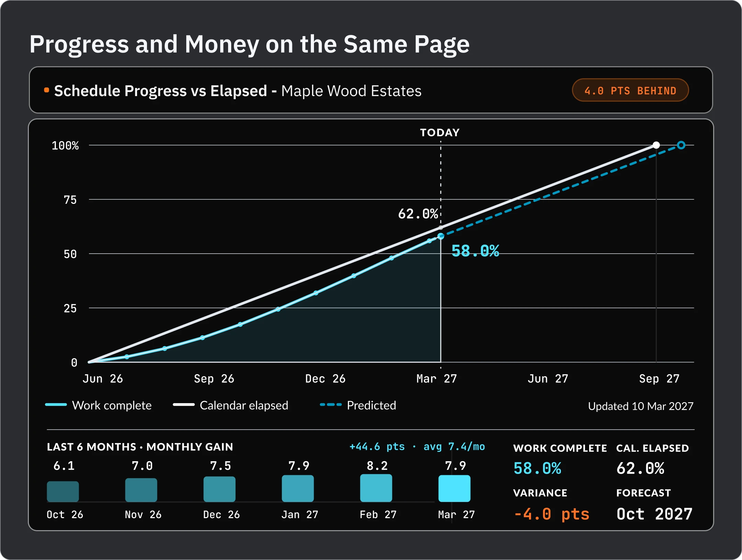Click the Jun 26 x-axis label
This screenshot has height=560, width=742.
(x=103, y=379)
